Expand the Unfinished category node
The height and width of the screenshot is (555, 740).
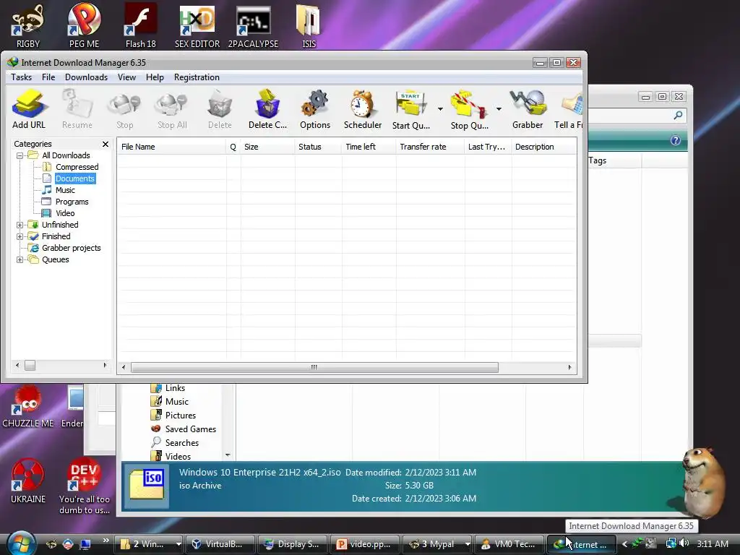[x=20, y=225]
